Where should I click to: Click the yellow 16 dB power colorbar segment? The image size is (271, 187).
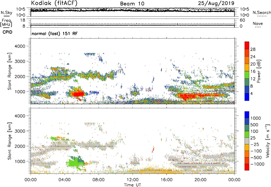coord(247,67)
